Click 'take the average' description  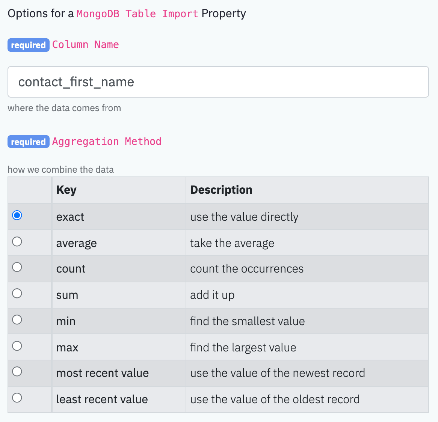pyautogui.click(x=232, y=243)
